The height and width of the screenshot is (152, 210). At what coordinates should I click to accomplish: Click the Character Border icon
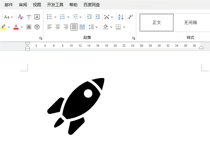click(37, 17)
